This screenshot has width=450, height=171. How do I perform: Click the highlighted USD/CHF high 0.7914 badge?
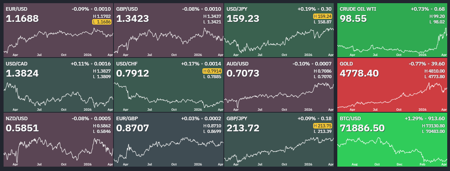click(x=212, y=71)
